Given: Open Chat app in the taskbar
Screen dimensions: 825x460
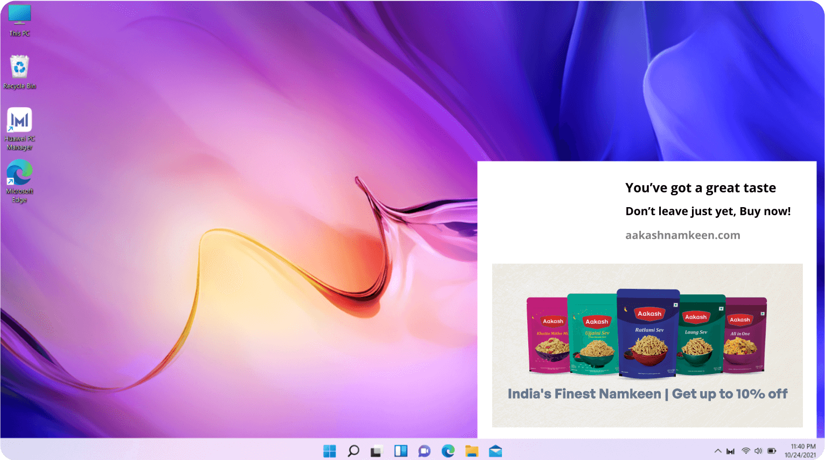Looking at the screenshot, I should [x=424, y=451].
